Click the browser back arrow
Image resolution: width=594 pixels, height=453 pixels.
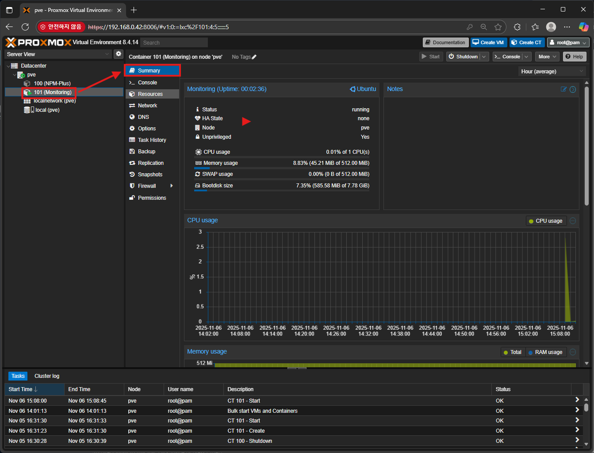(x=9, y=27)
